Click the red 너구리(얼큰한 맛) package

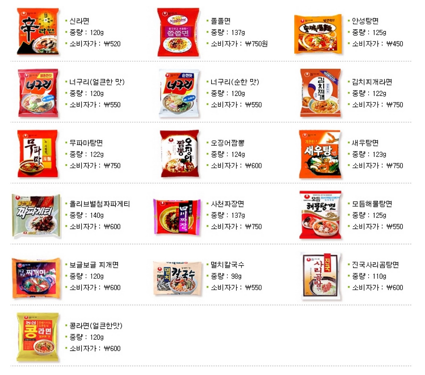pyautogui.click(x=38, y=93)
